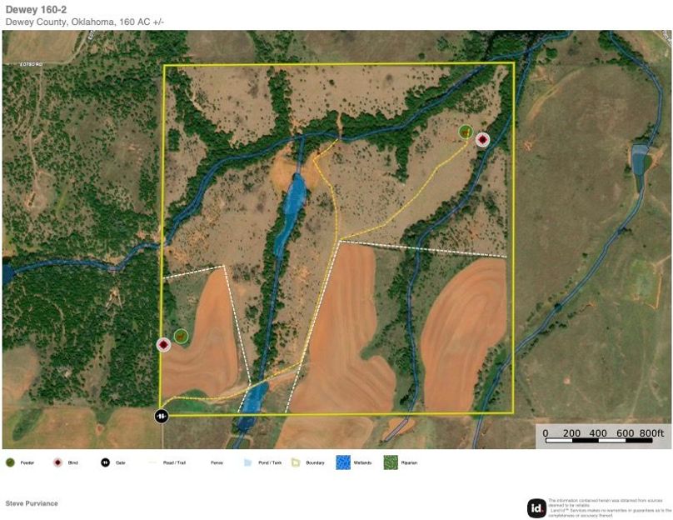Select the blind marker on the west boundary
This screenshot has width=673, height=520.
[x=164, y=344]
